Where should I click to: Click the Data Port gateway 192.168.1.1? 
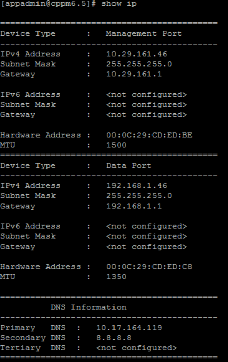[x=134, y=206]
